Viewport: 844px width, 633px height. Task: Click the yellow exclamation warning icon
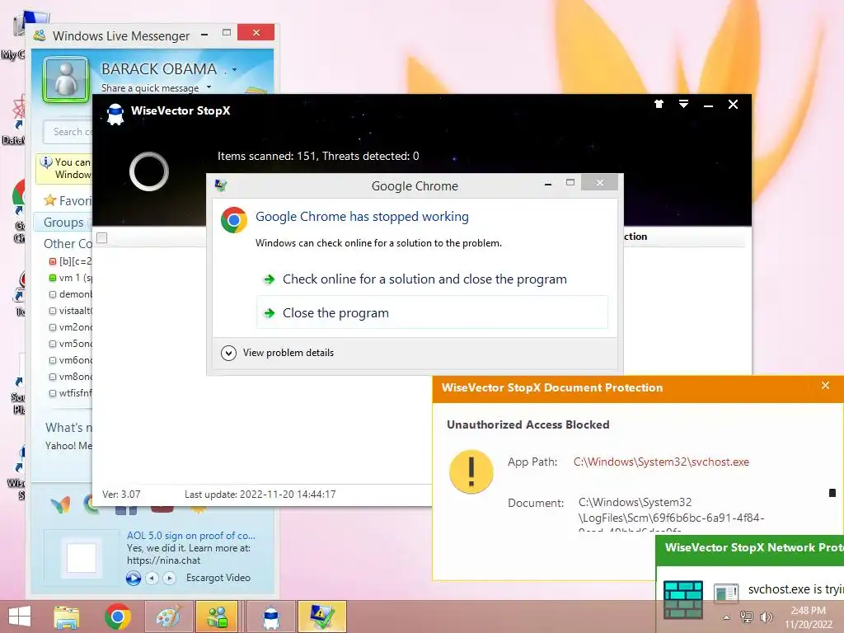[x=471, y=472]
